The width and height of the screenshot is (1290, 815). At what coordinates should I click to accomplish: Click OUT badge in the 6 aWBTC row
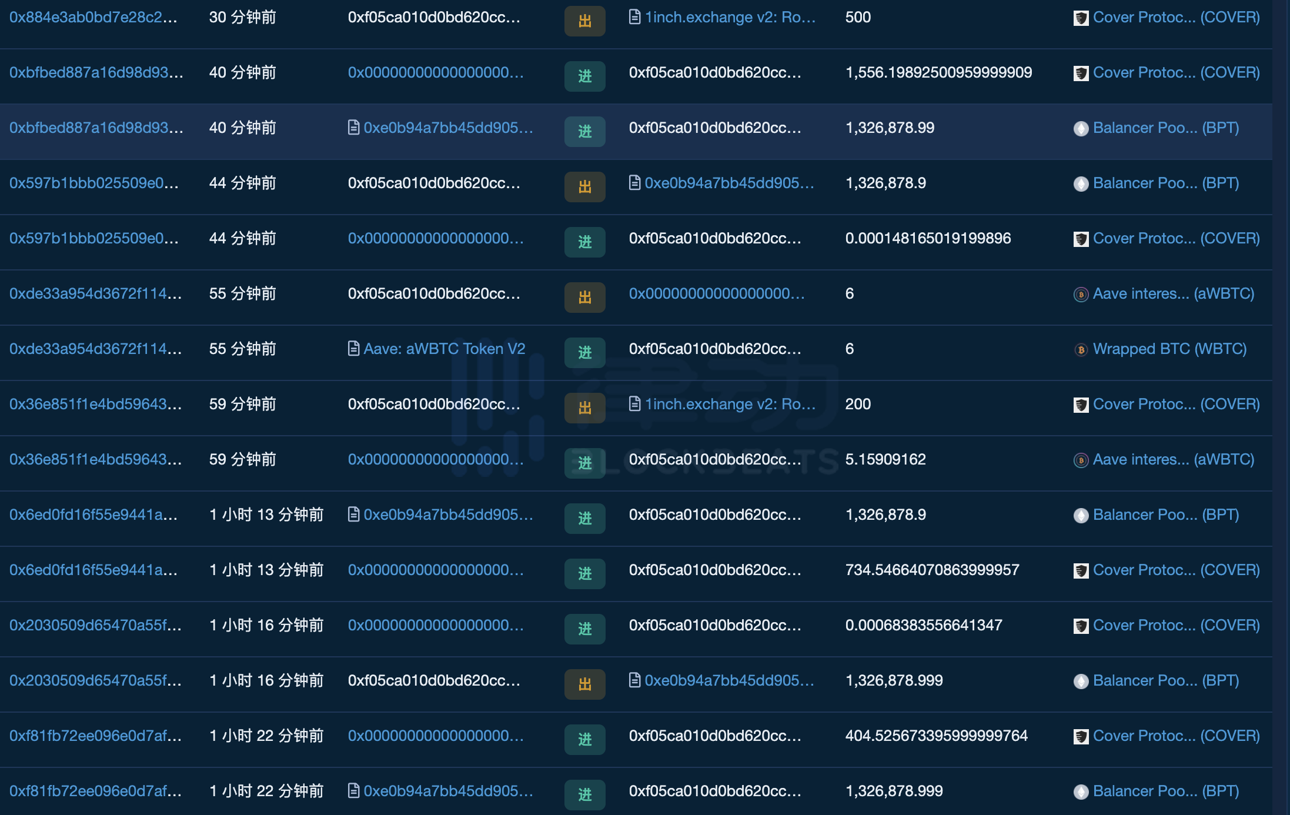[x=585, y=298]
